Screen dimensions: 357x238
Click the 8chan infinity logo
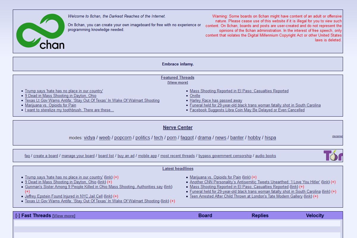(40, 31)
